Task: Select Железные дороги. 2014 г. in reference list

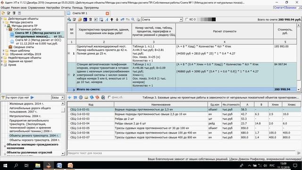Action: click(x=26, y=104)
